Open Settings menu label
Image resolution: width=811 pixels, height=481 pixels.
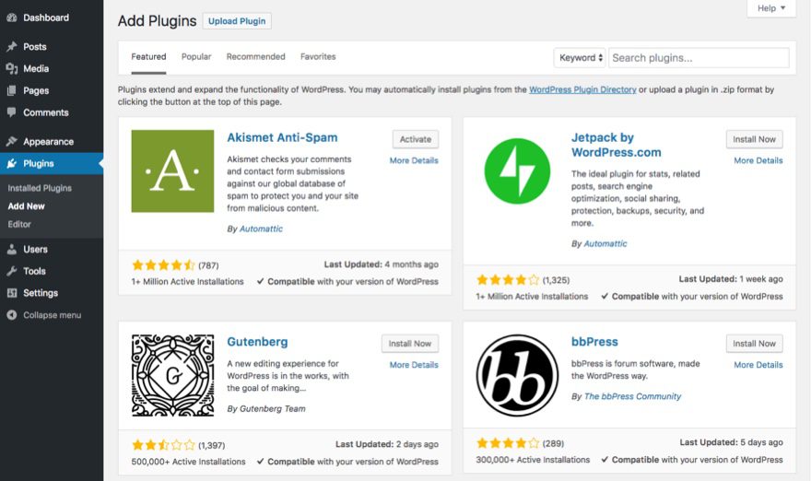[x=41, y=293]
